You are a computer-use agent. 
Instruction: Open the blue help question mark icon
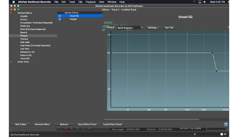(226, 124)
